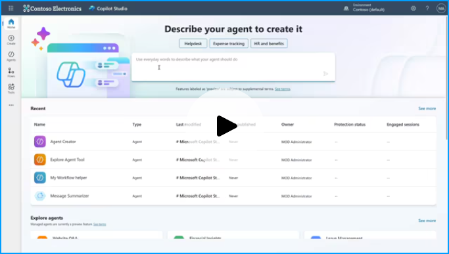Click the My Workflow helper blue icon

coord(40,178)
